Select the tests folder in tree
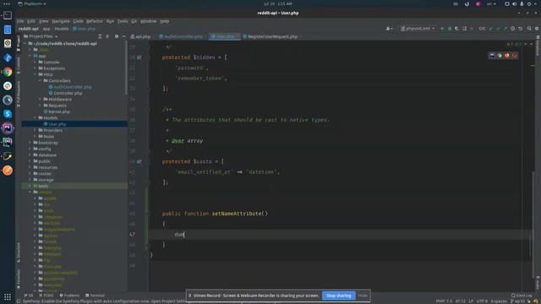 (x=74, y=186)
